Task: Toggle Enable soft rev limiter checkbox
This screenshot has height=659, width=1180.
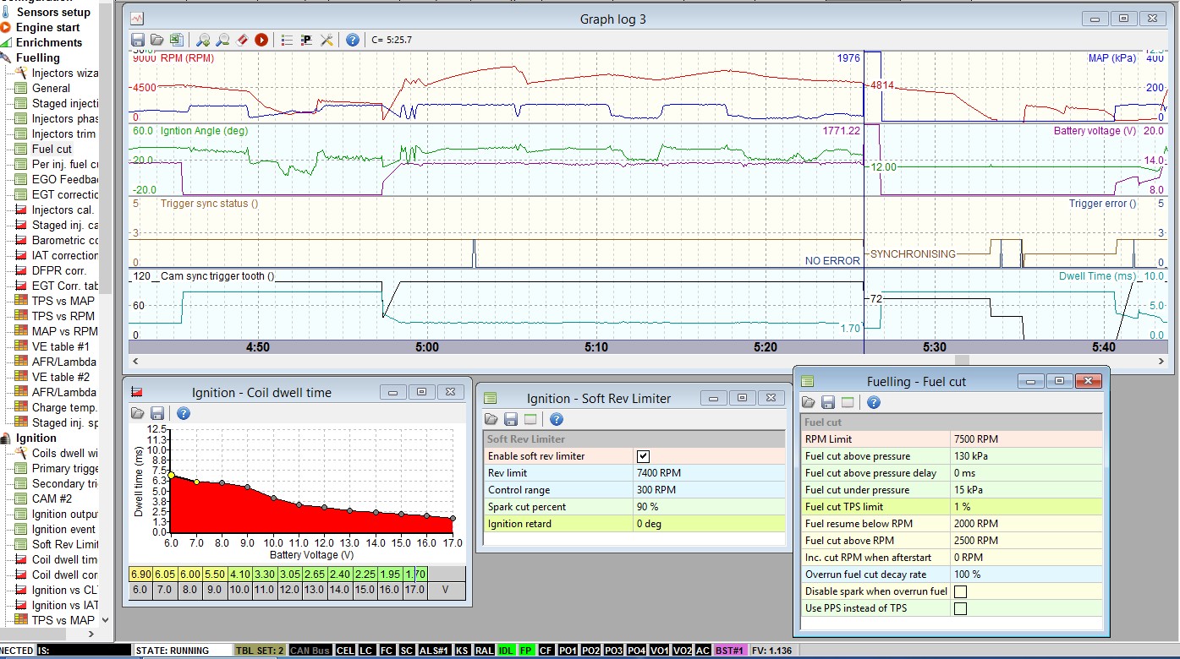Action: pyautogui.click(x=643, y=456)
